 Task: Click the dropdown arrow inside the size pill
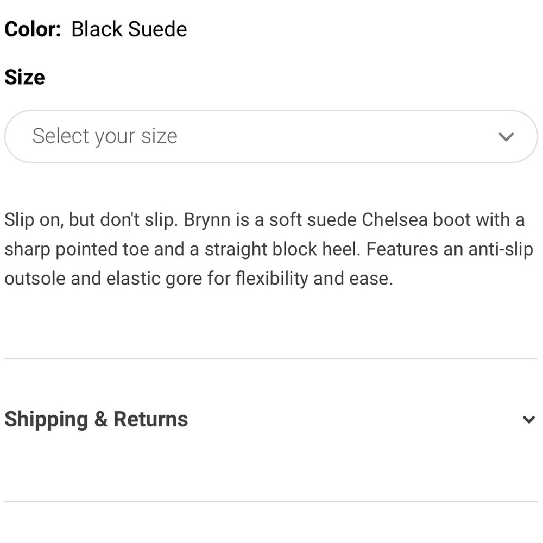pyautogui.click(x=506, y=136)
